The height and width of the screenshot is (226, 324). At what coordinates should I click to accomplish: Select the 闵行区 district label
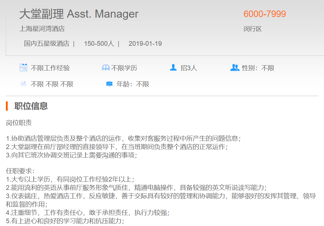[x=252, y=29]
